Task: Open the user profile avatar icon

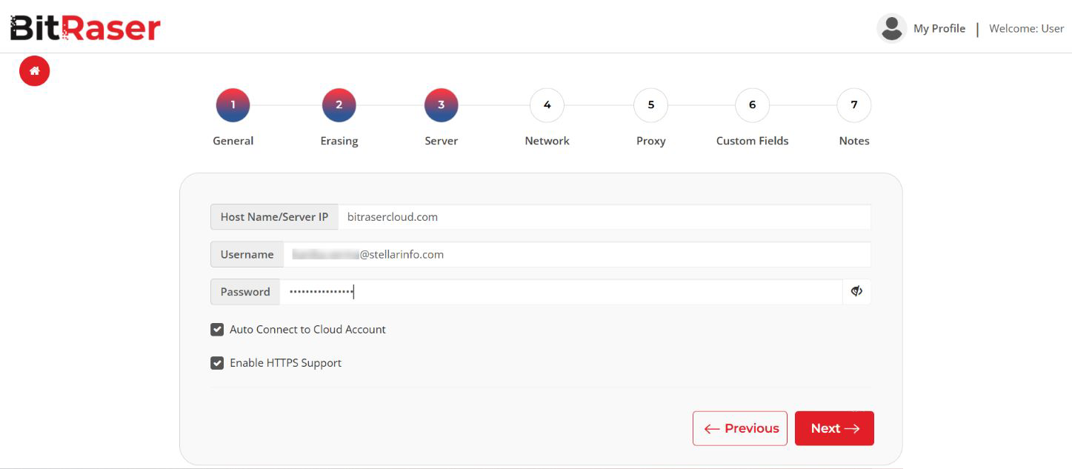Action: (892, 28)
